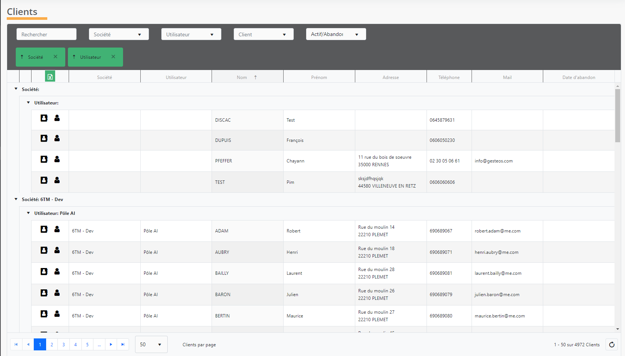Open the Actif/Abandon filter dropdown
Viewport: 625px width, 356px height.
(336, 34)
